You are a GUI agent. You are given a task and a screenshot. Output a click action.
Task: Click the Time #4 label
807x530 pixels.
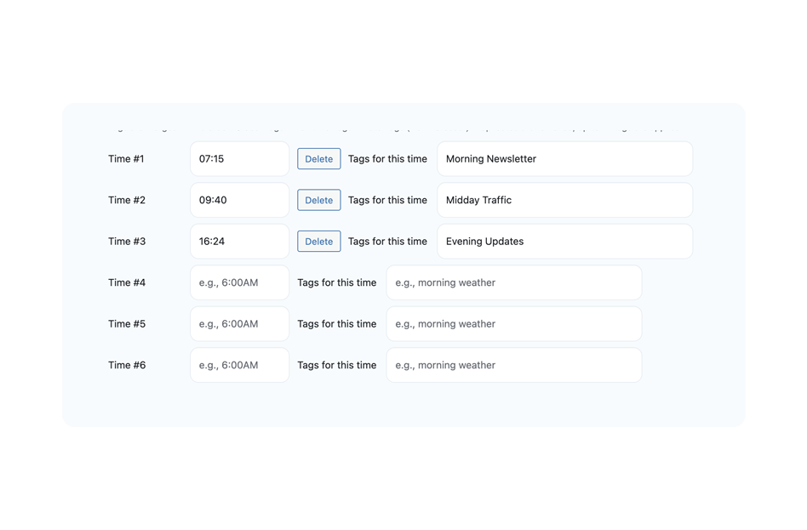pos(127,282)
